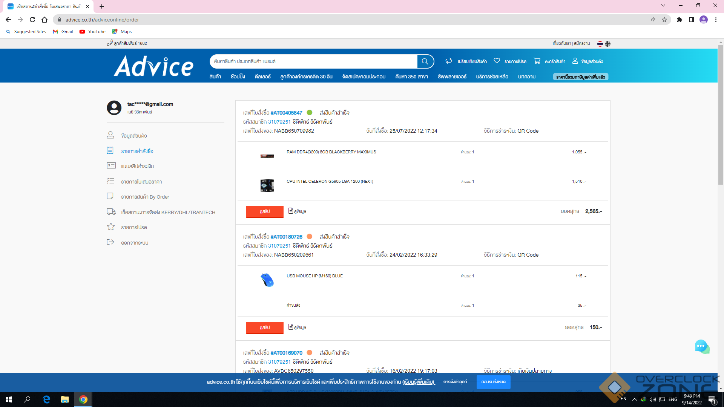Click the compare products icon
The image size is (724, 407).
coord(449,61)
